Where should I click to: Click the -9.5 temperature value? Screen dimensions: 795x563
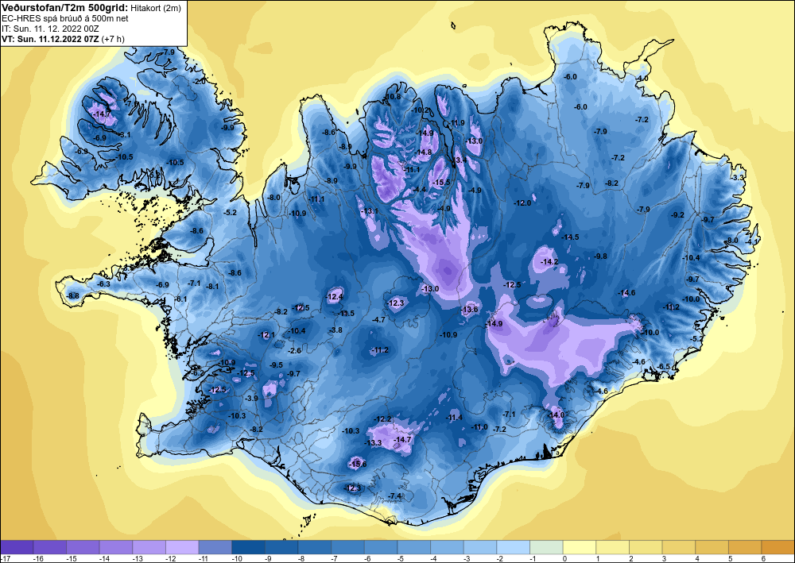(x=277, y=365)
